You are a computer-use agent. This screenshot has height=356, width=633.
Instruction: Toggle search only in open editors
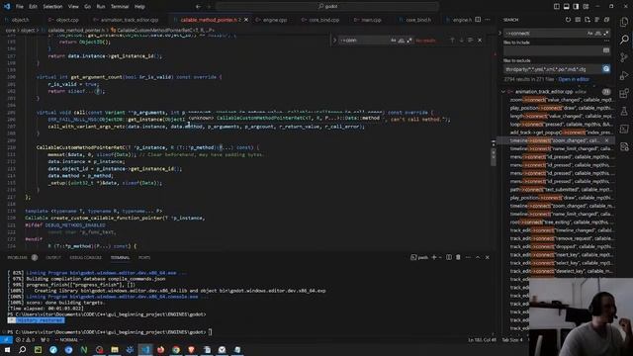point(606,50)
